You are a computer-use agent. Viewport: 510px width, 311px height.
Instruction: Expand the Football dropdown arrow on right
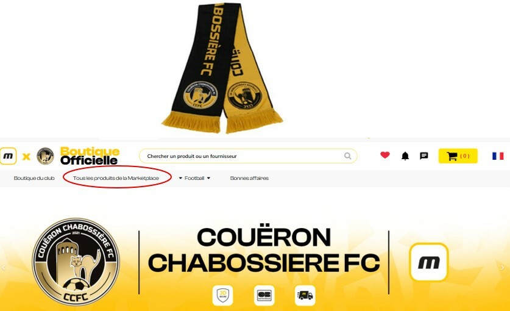click(208, 178)
